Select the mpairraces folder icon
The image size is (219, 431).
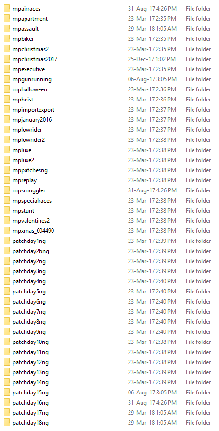(x=7, y=9)
